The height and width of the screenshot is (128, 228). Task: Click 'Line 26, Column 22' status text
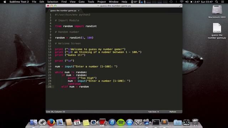pyautogui.click(x=56, y=112)
